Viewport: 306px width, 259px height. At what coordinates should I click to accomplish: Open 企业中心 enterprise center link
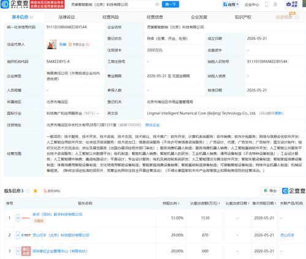point(251,4)
